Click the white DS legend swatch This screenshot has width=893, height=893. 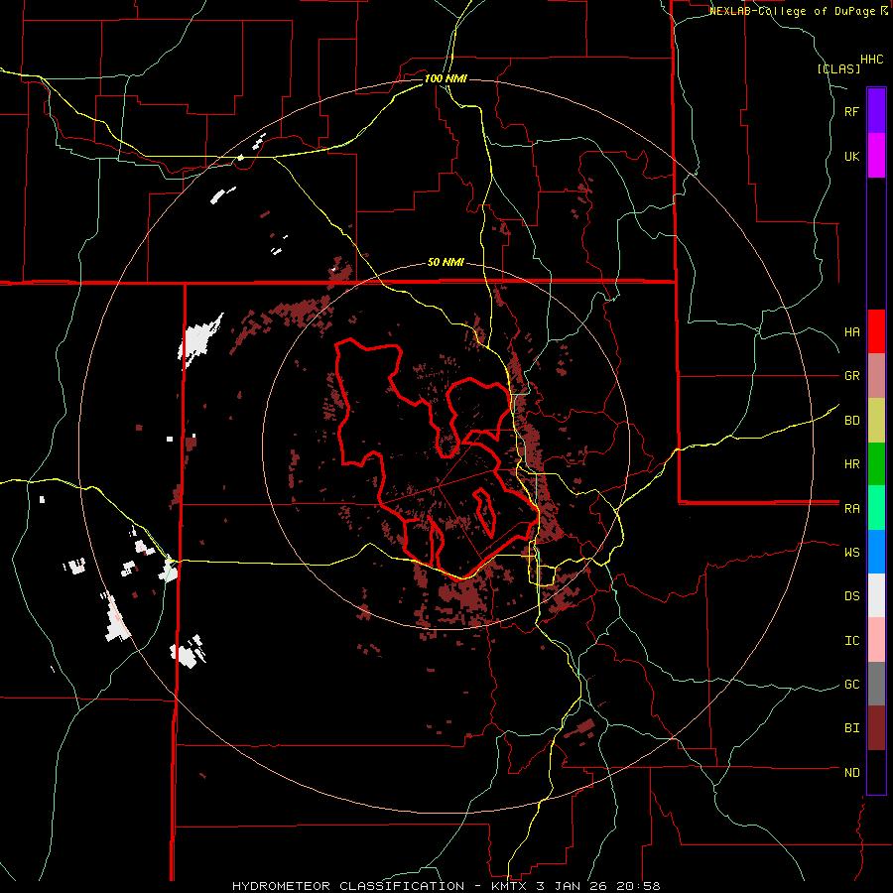[876, 595]
